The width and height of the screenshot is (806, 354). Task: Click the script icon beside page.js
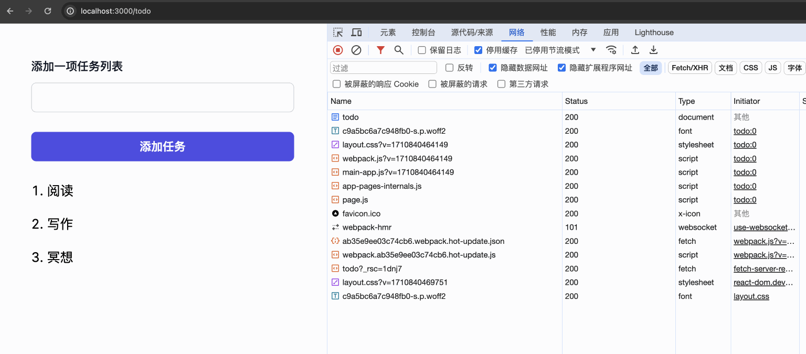pyautogui.click(x=335, y=200)
